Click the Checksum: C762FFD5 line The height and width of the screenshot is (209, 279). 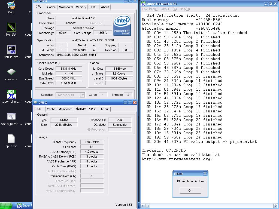[x=164, y=150]
